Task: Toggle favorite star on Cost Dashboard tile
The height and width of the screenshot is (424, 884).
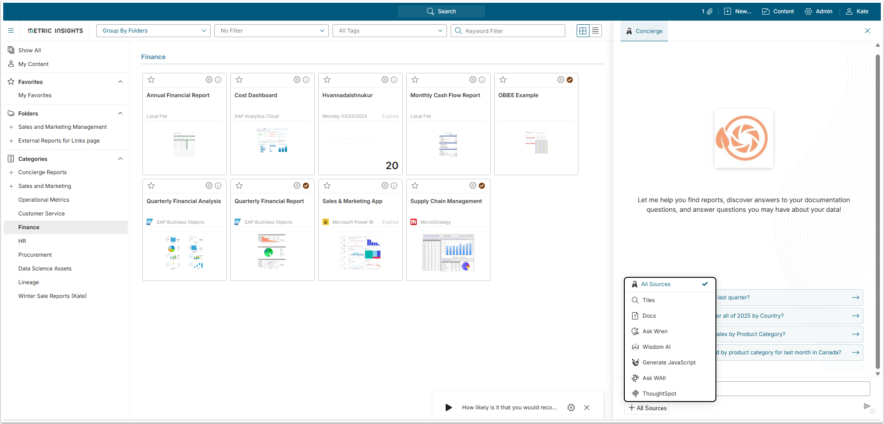Action: (239, 80)
